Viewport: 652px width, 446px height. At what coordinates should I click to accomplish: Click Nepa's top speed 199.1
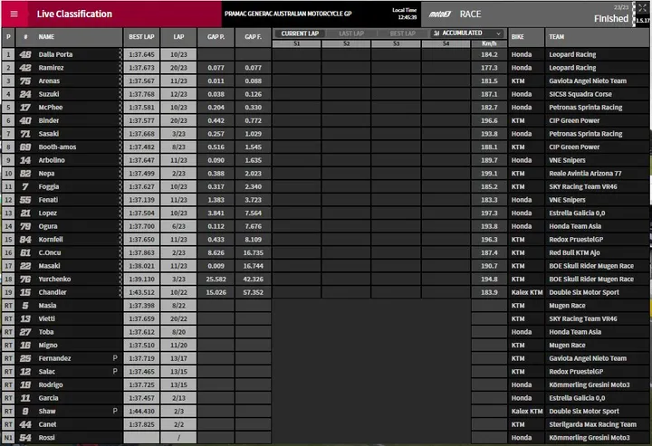coord(489,174)
